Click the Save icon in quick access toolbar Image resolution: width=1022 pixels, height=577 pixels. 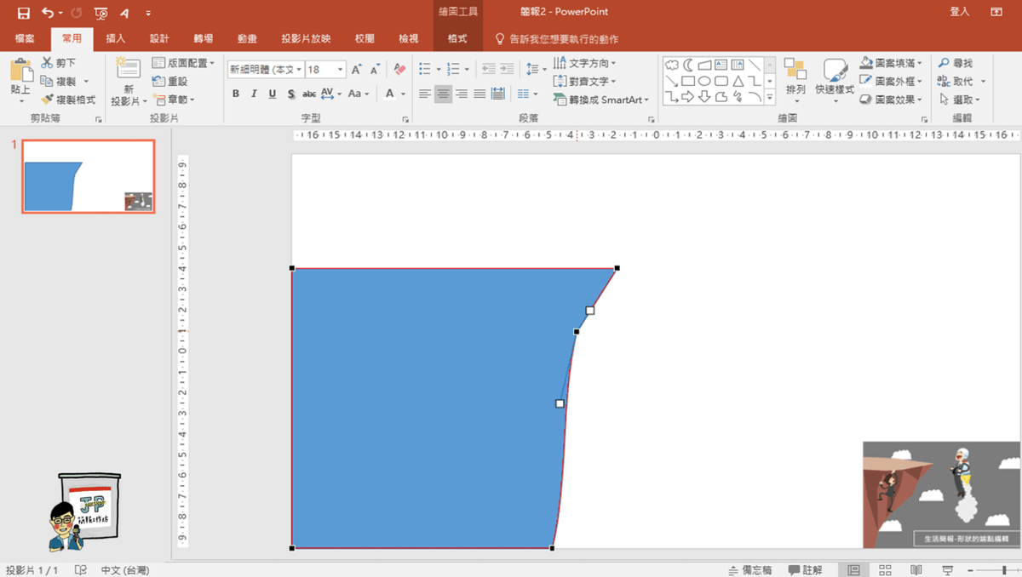point(23,13)
